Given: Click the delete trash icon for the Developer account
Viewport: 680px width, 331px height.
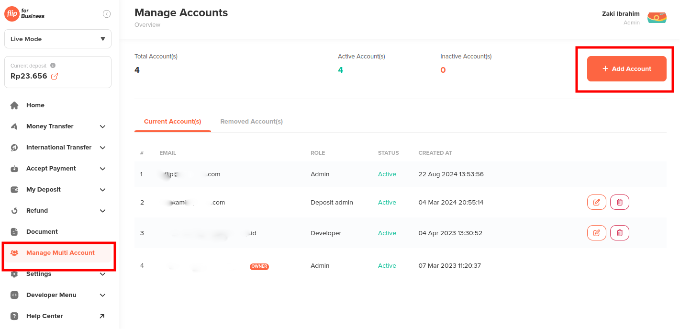Looking at the screenshot, I should pos(619,232).
